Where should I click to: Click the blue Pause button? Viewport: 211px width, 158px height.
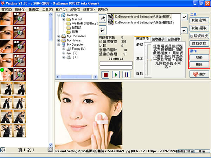pyautogui.click(x=126, y=74)
